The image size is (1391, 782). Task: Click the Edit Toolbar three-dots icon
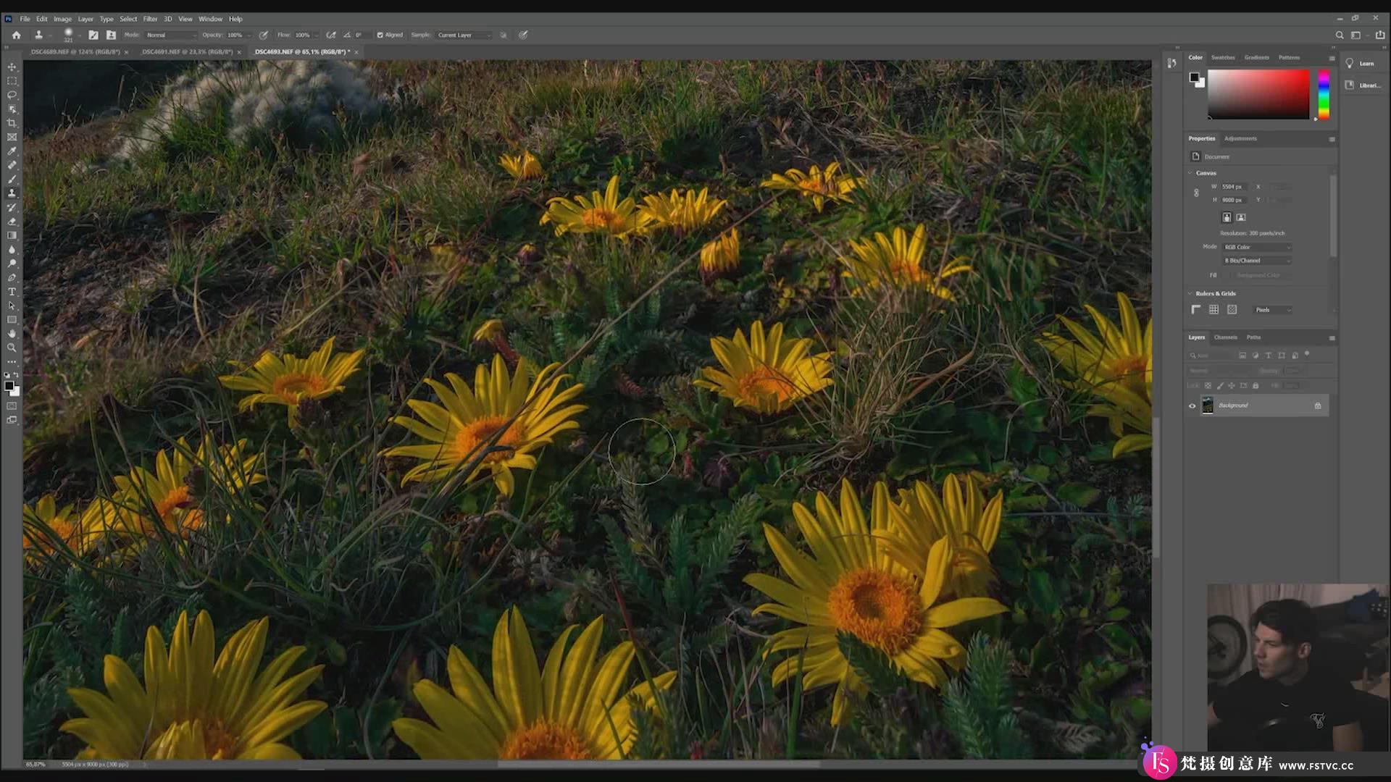click(12, 361)
